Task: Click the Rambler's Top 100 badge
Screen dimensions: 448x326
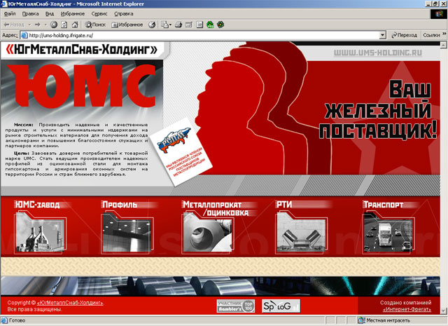Action: tap(236, 306)
